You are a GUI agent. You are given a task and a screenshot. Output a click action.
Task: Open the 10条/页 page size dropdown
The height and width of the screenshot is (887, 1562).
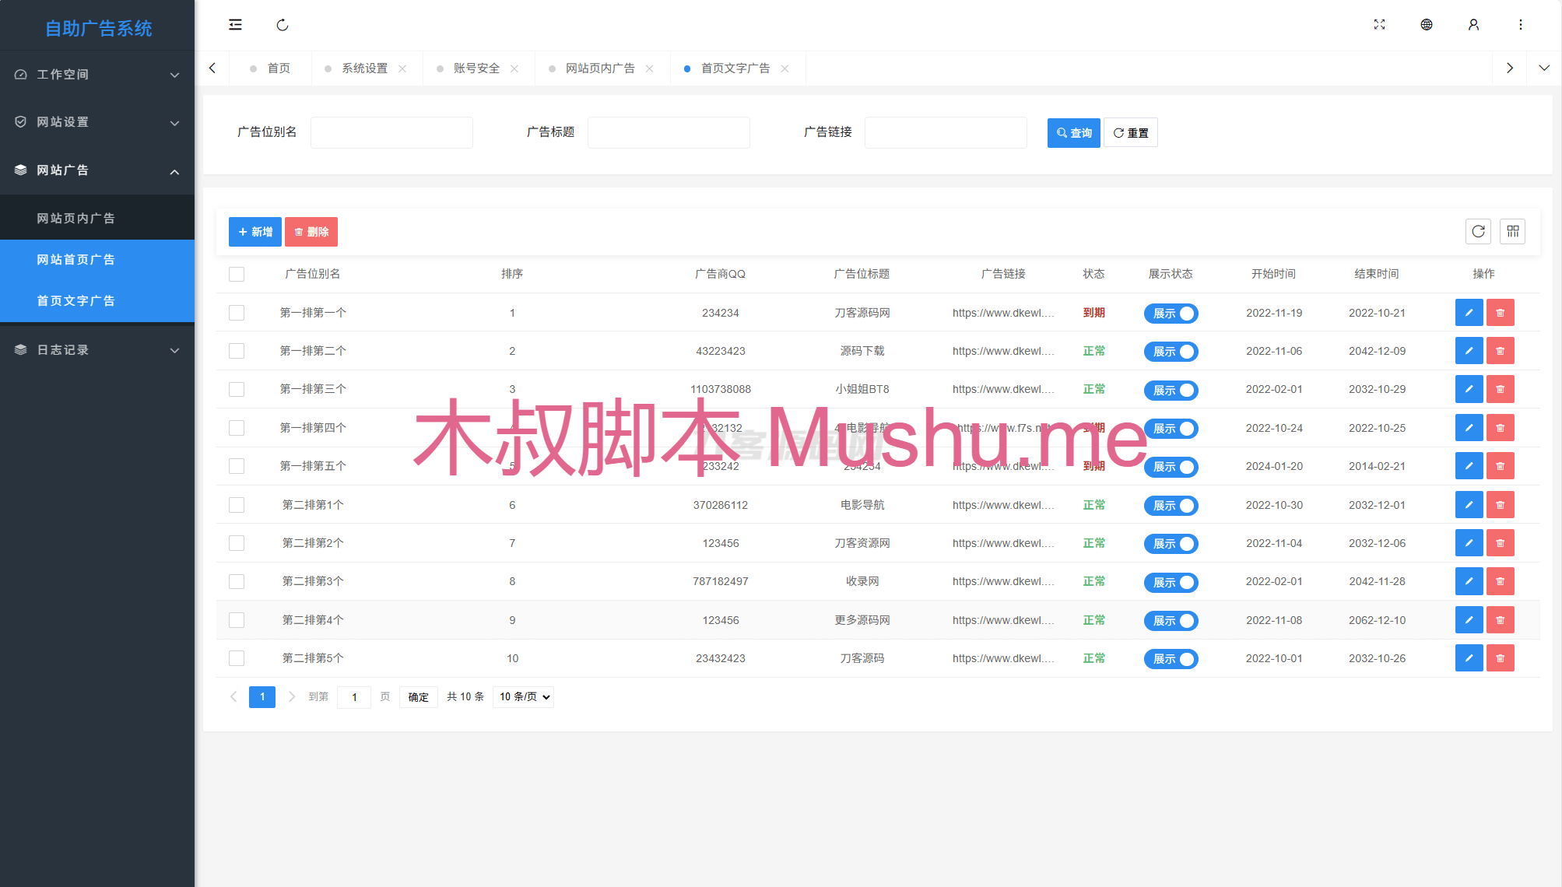tap(522, 696)
